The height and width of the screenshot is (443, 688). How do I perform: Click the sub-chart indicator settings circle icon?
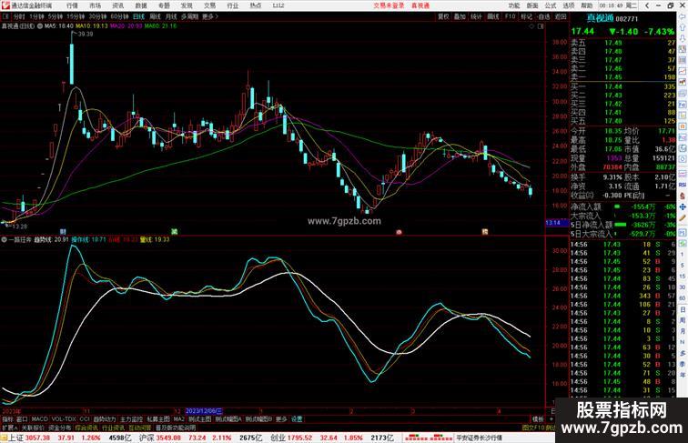click(x=4, y=239)
